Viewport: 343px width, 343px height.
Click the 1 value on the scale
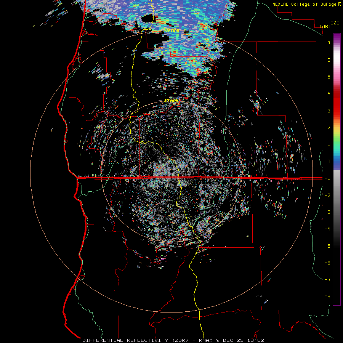[x=329, y=144]
